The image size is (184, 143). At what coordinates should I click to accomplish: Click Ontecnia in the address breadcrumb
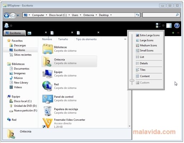[x=88, y=15]
